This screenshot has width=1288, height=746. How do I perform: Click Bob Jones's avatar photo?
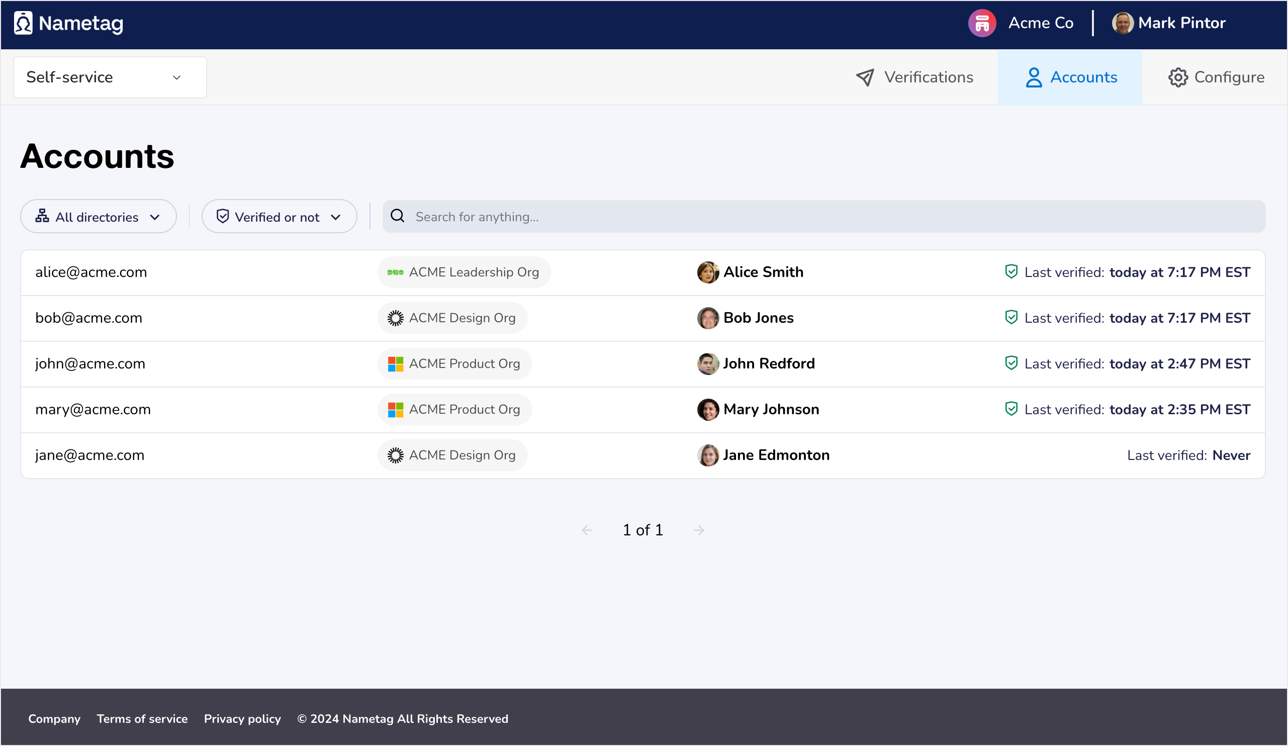[x=708, y=318]
